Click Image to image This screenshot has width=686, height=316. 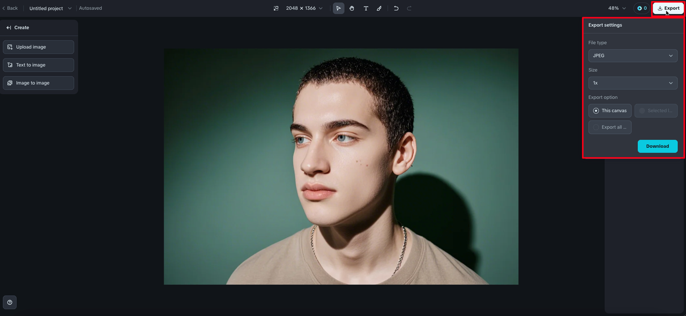point(39,83)
